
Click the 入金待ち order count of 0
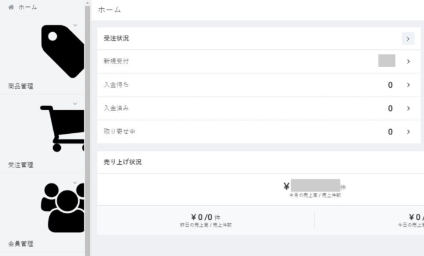click(x=390, y=85)
